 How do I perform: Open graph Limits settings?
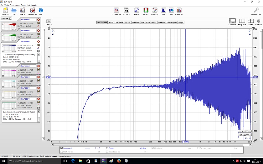[x=250, y=21]
